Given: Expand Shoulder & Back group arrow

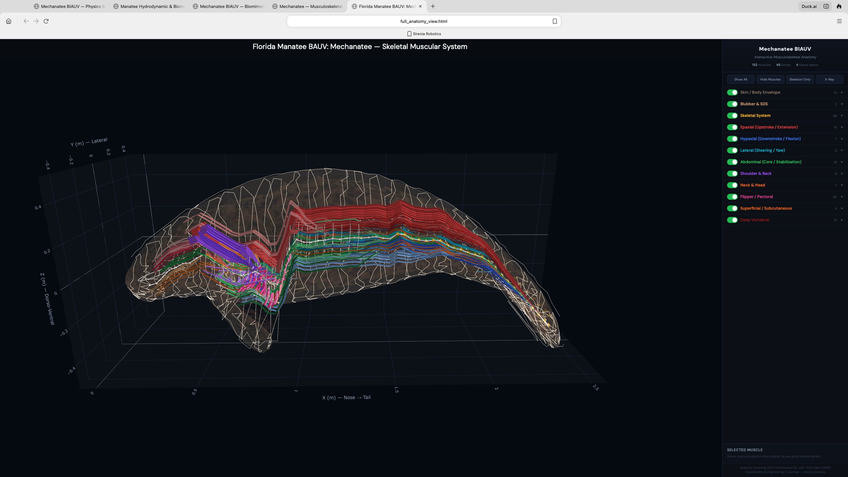Looking at the screenshot, I should [842, 174].
